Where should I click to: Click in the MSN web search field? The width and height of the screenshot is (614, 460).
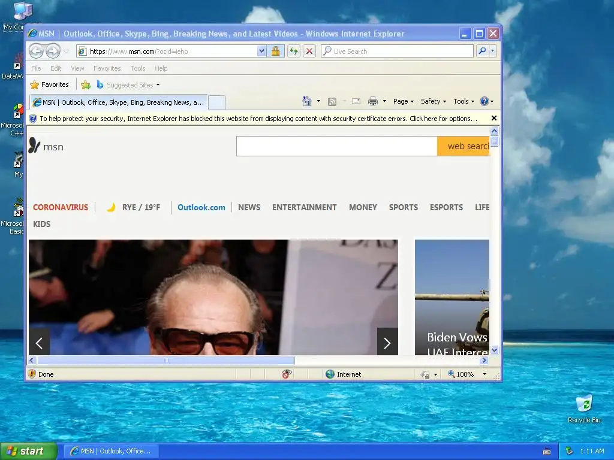pos(337,146)
